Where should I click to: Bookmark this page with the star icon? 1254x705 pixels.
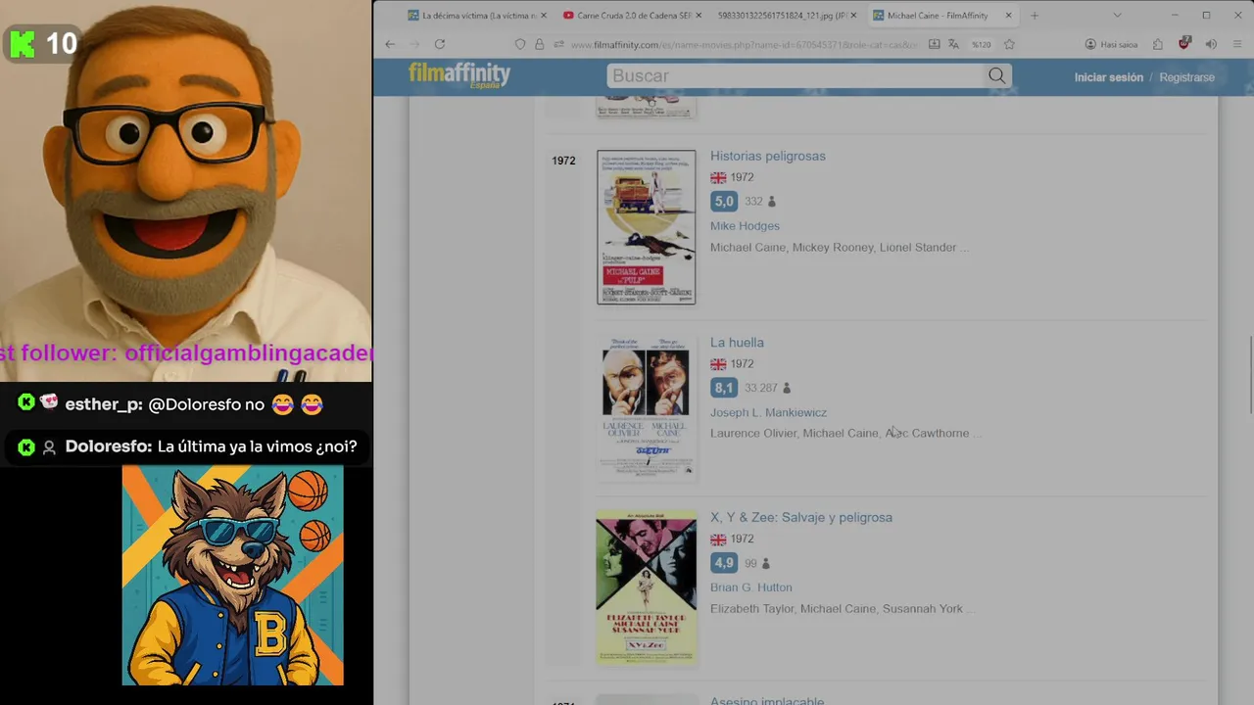(1009, 44)
